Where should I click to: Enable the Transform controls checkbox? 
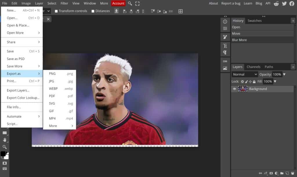point(56,11)
